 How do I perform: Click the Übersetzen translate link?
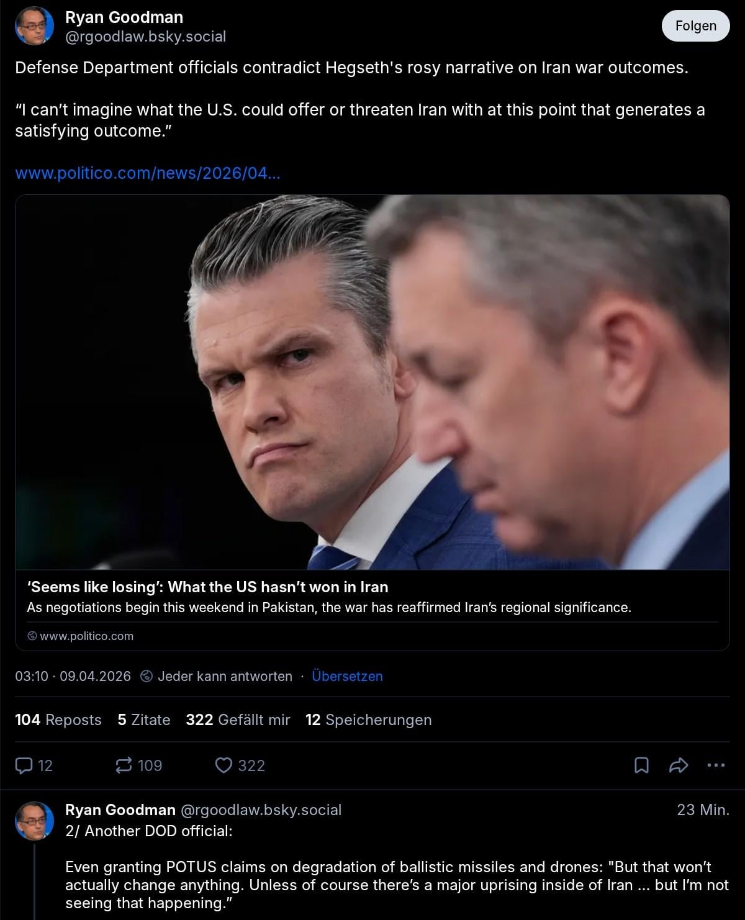347,676
